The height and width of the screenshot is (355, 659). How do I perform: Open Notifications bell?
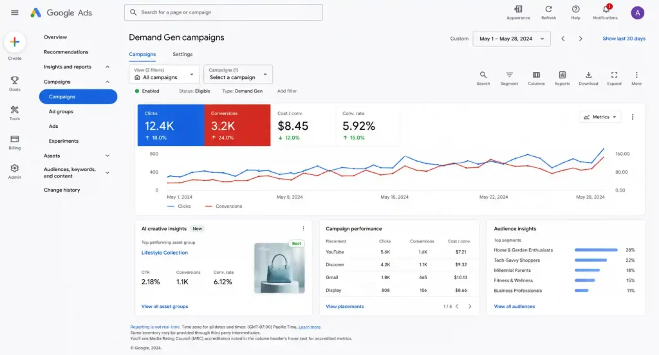605,12
